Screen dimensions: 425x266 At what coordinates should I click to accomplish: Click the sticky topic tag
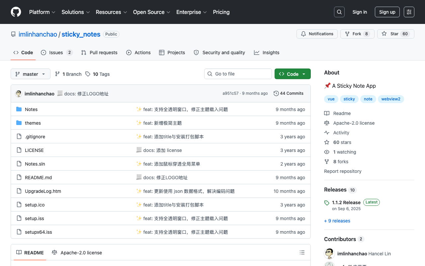tap(349, 99)
